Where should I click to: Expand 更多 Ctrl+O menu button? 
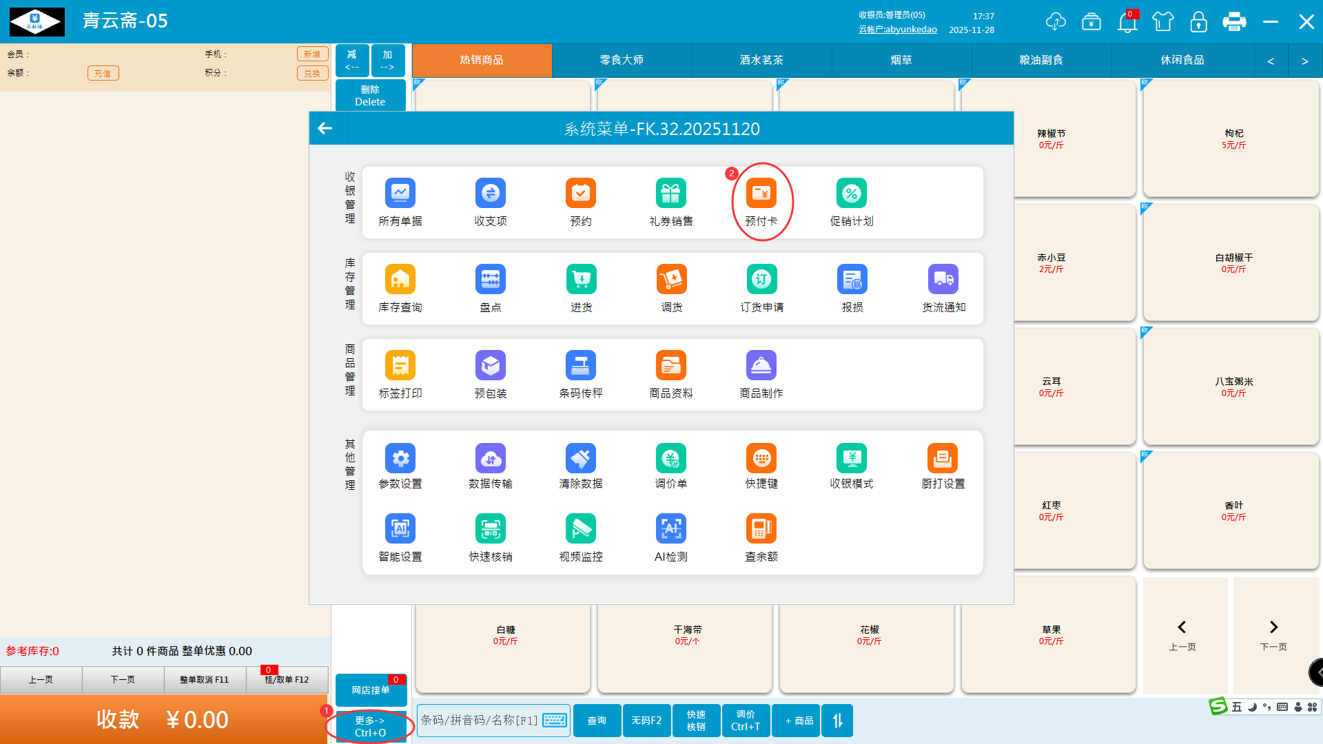click(370, 726)
